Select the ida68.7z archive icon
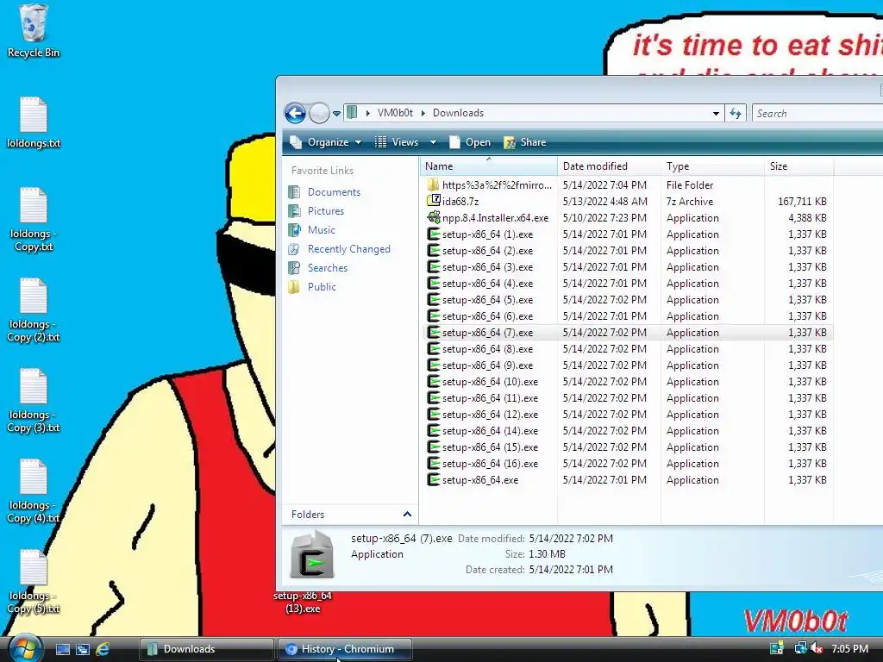The width and height of the screenshot is (883, 662). click(x=433, y=201)
